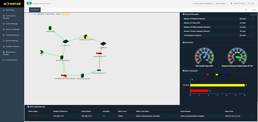258x122 pixels.
Task: Select the SWITCH/192.168.0.59 device node
Action: [x=83, y=76]
